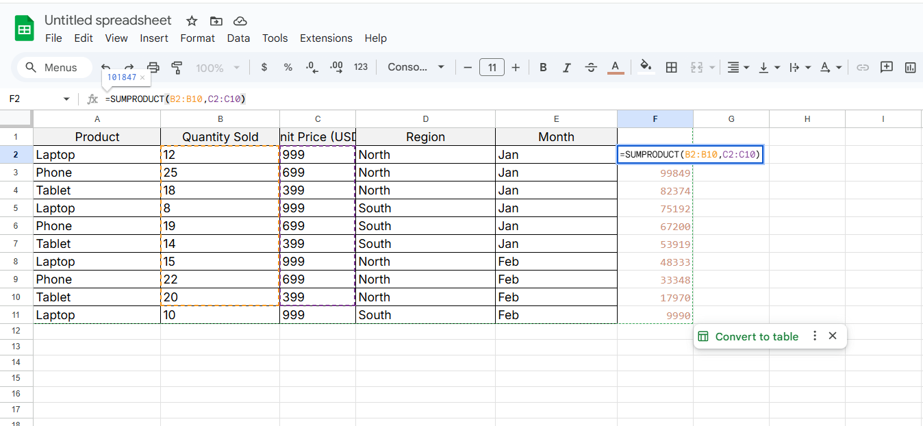Select the paint format tool
Screen dimensions: 923x426
pos(177,67)
